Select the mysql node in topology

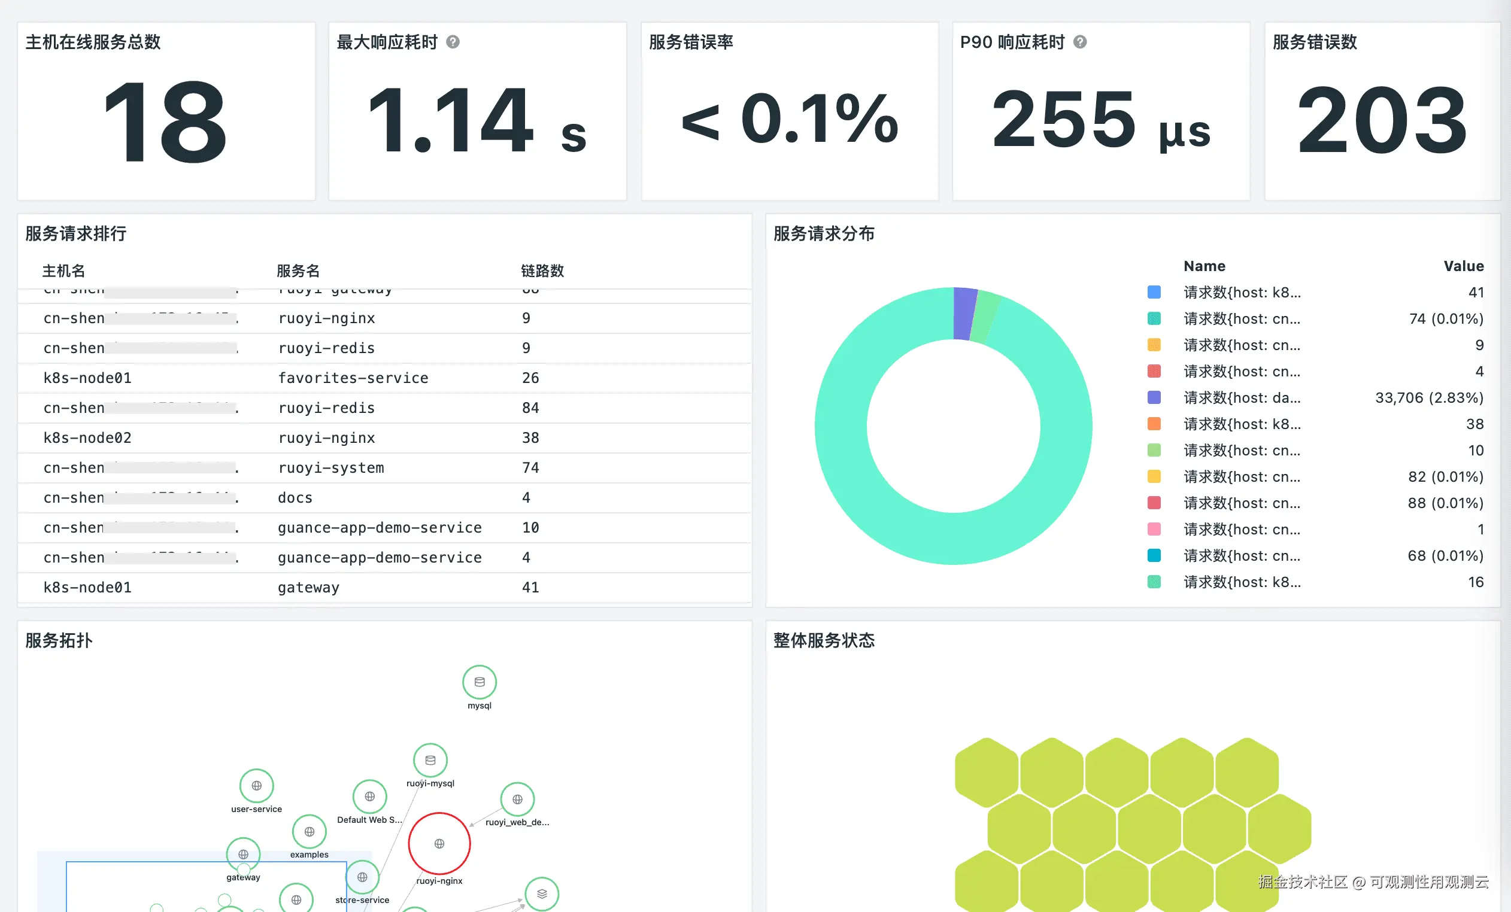479,682
